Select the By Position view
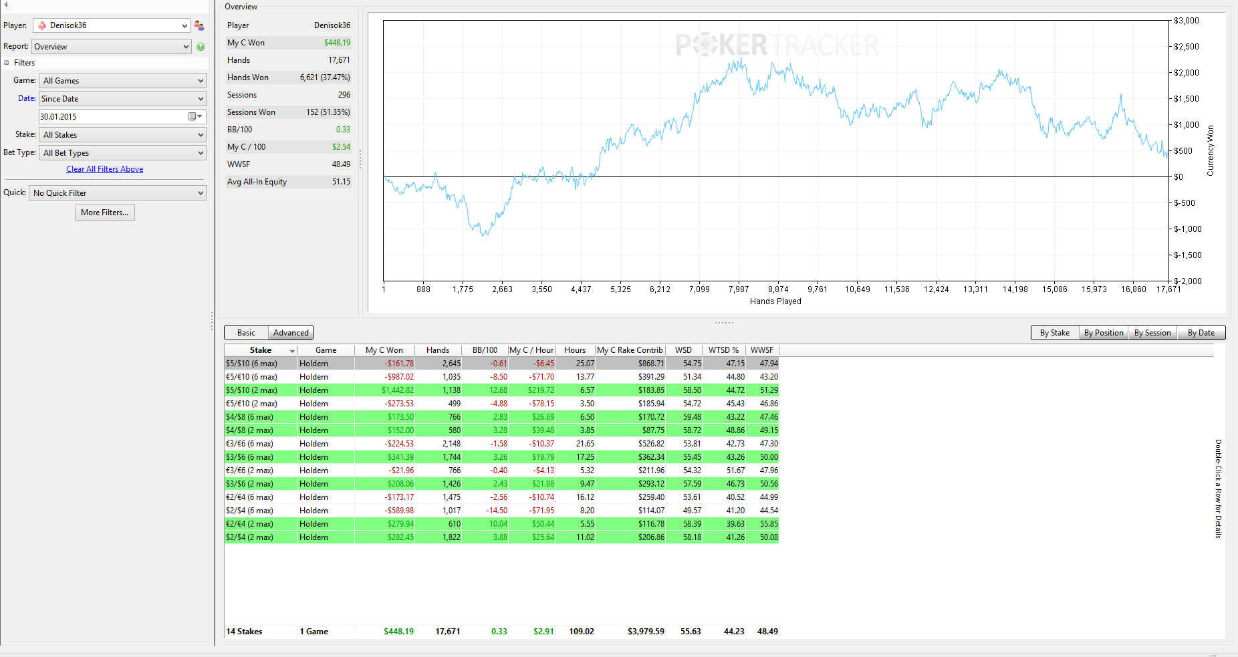The height and width of the screenshot is (657, 1238). tap(1104, 333)
